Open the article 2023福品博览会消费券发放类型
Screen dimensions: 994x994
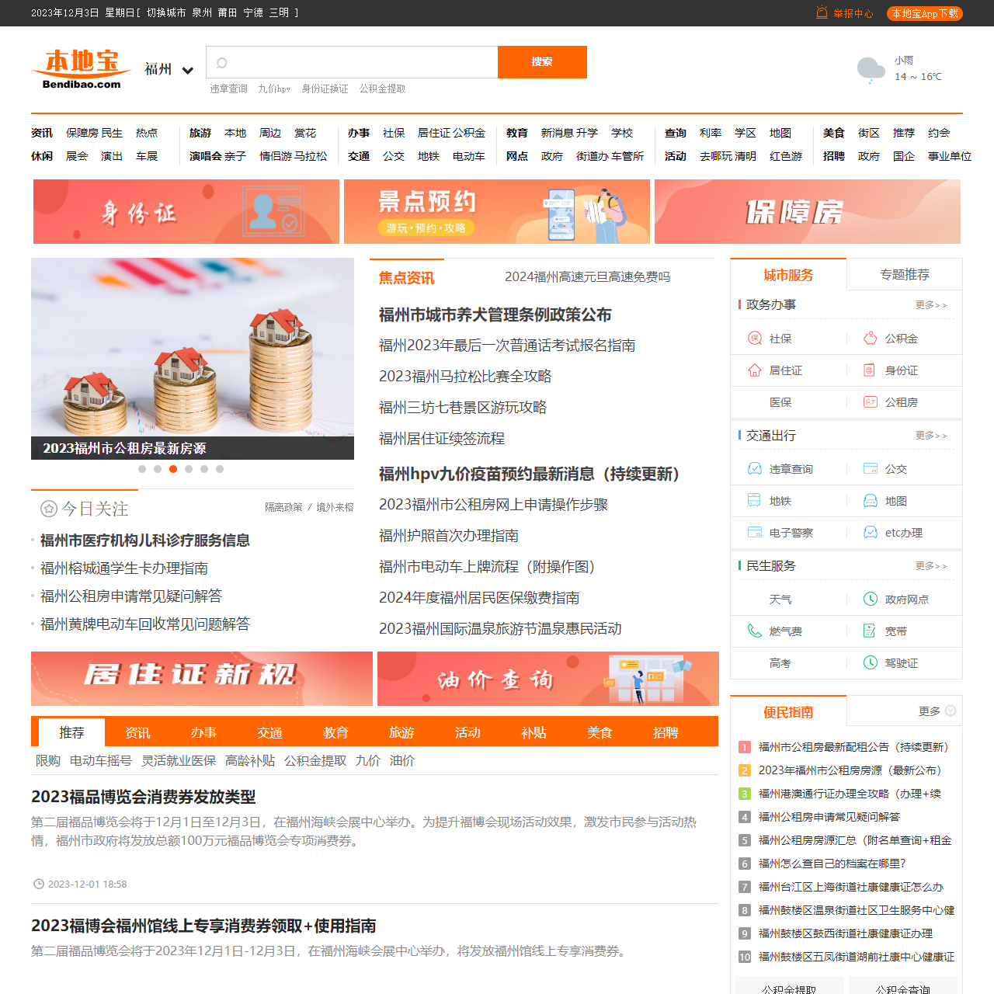click(144, 797)
